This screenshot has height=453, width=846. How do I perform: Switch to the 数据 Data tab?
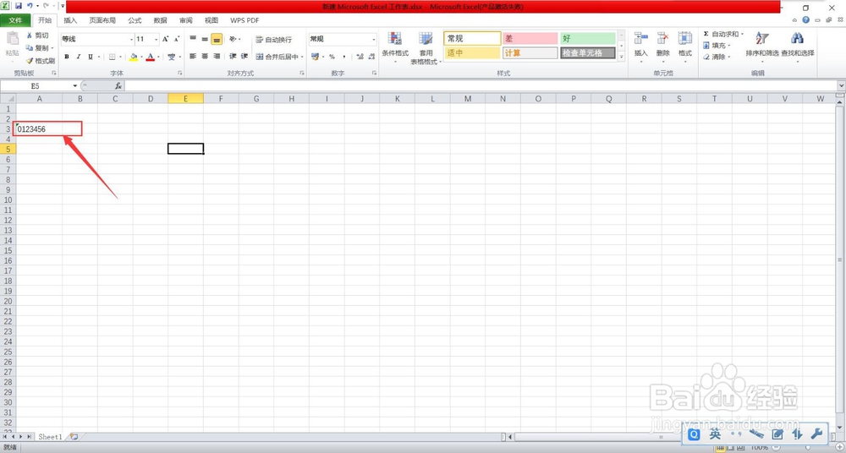(x=160, y=20)
